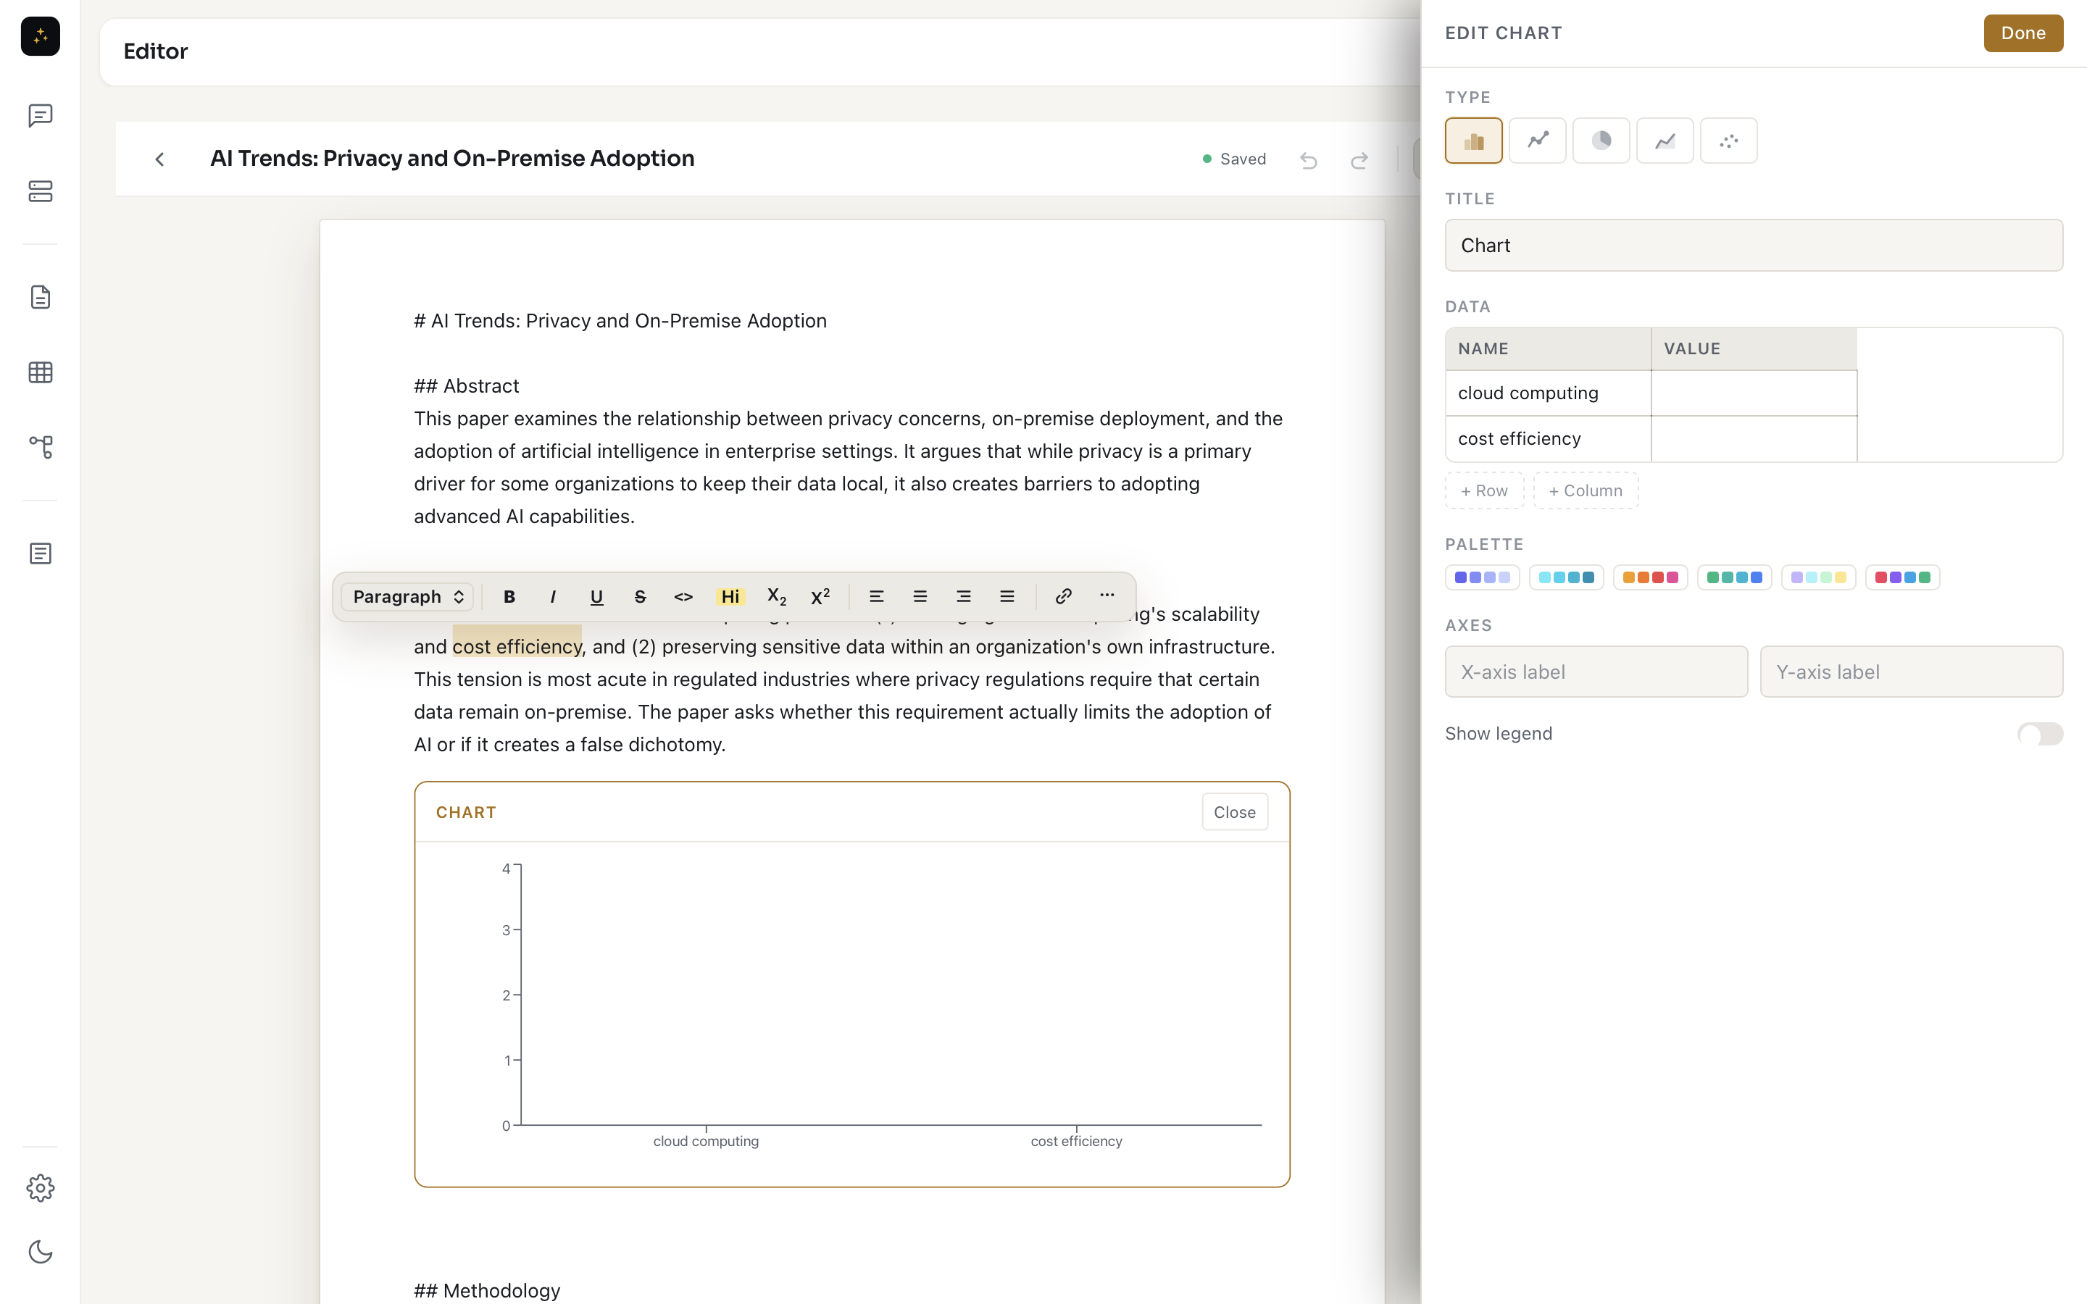Click the highlighted 'cost efficiency' text
The height and width of the screenshot is (1304, 2087).
517,647
